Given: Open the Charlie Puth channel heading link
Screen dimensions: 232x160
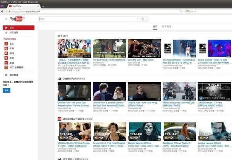Looking at the screenshot, I should click(70, 78).
